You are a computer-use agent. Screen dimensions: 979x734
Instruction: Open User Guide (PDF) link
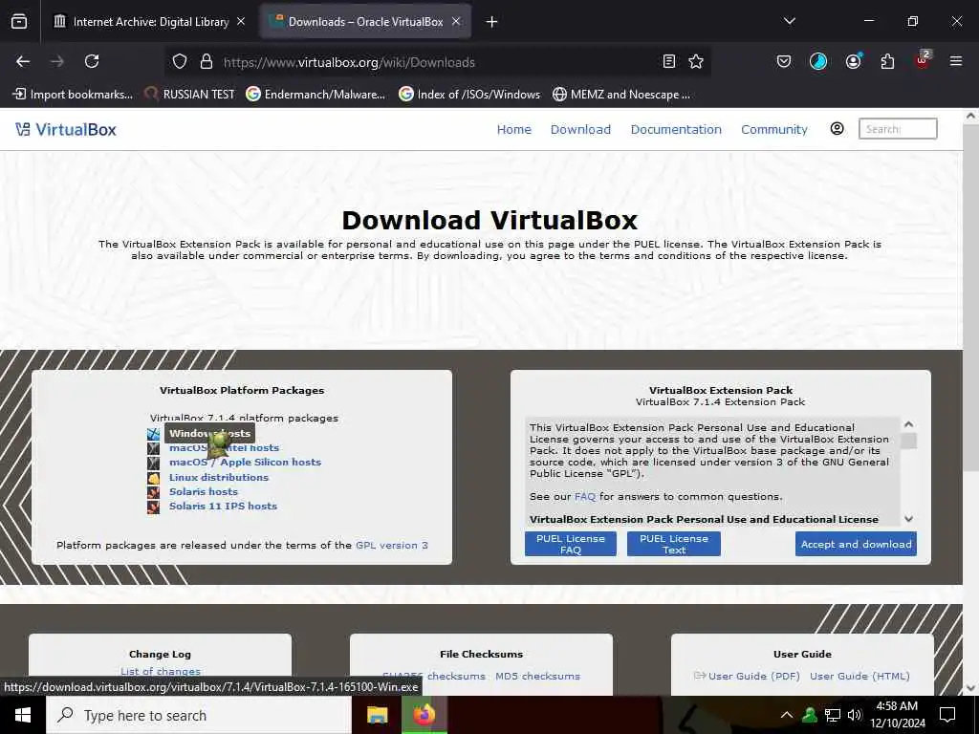click(753, 676)
